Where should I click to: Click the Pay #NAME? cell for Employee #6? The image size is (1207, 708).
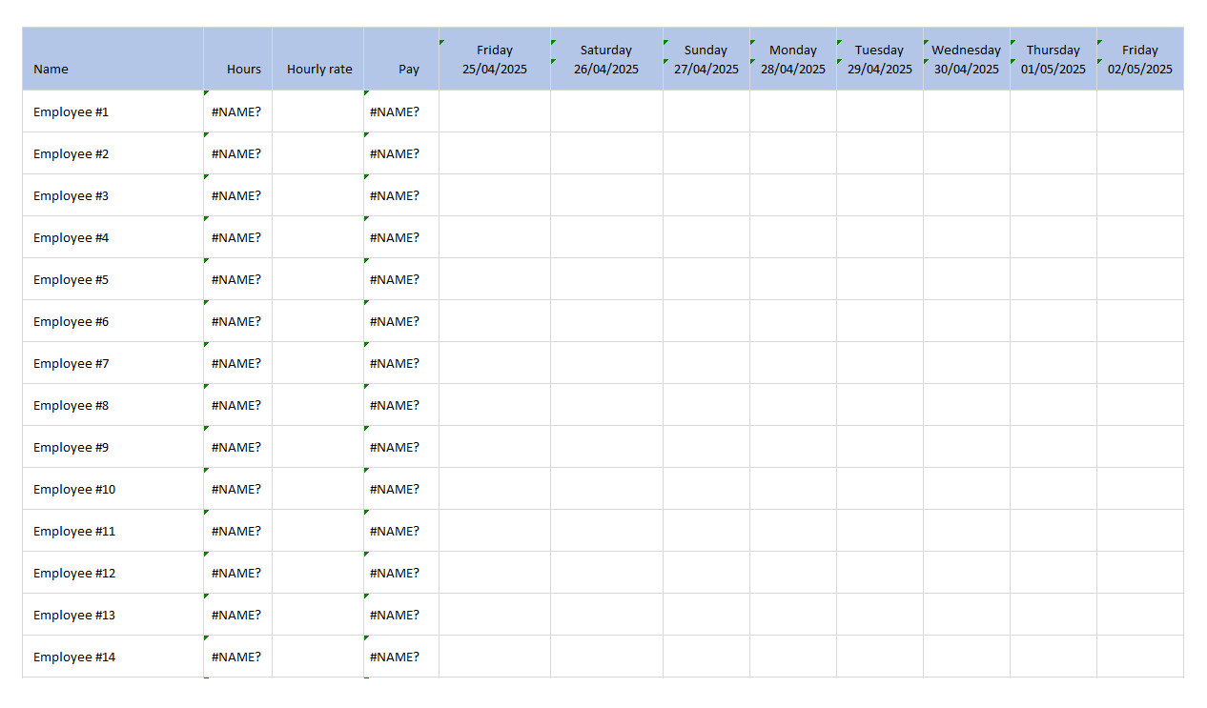[x=401, y=321]
